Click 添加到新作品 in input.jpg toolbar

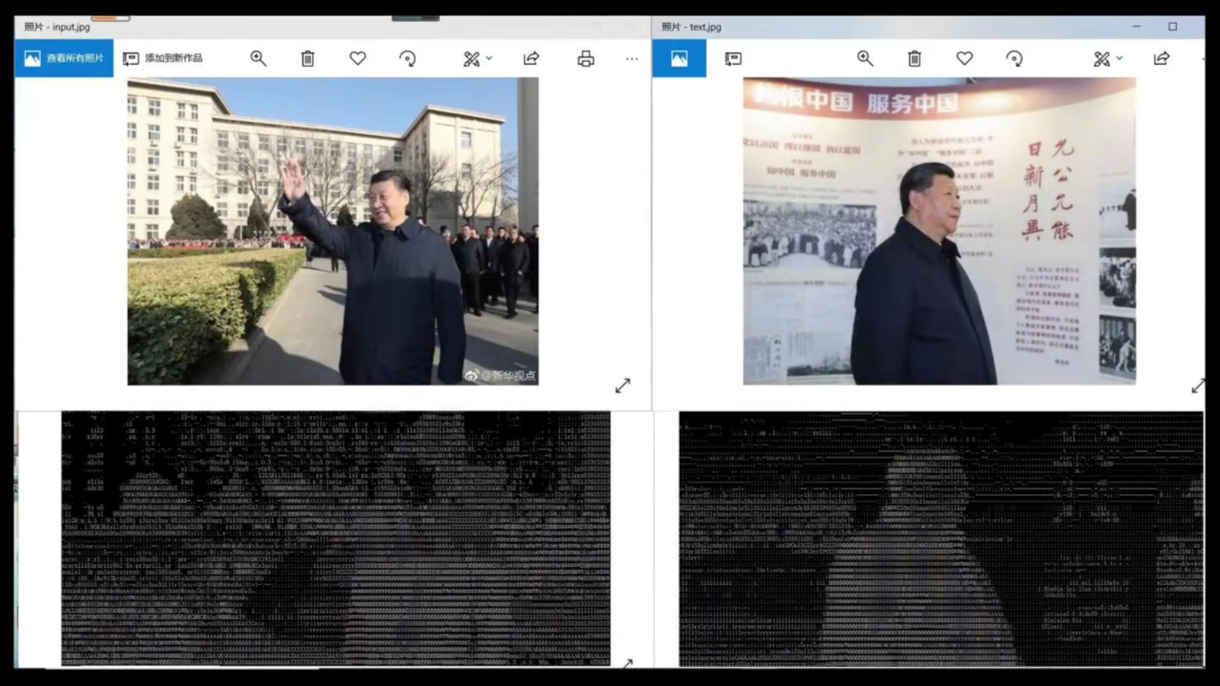(163, 58)
